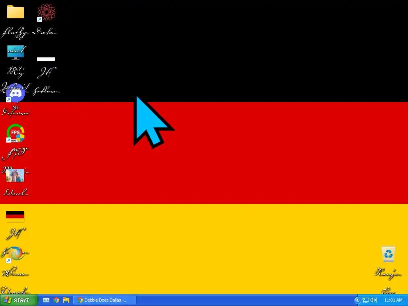Open the red mandala star shortcut icon
The image size is (408, 306).
46,12
